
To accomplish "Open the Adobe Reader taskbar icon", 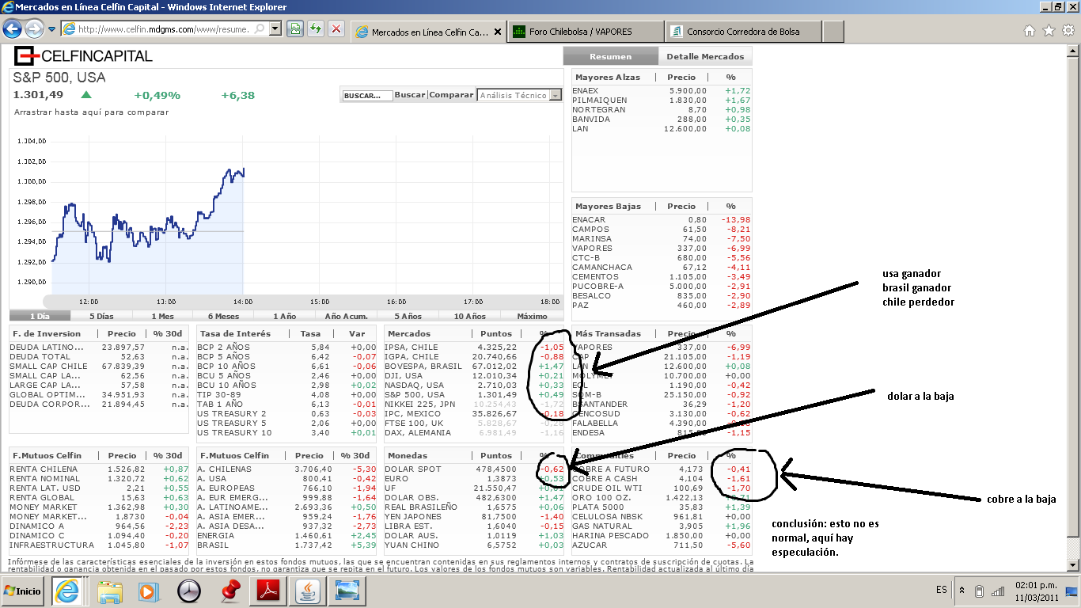I will coord(267,591).
